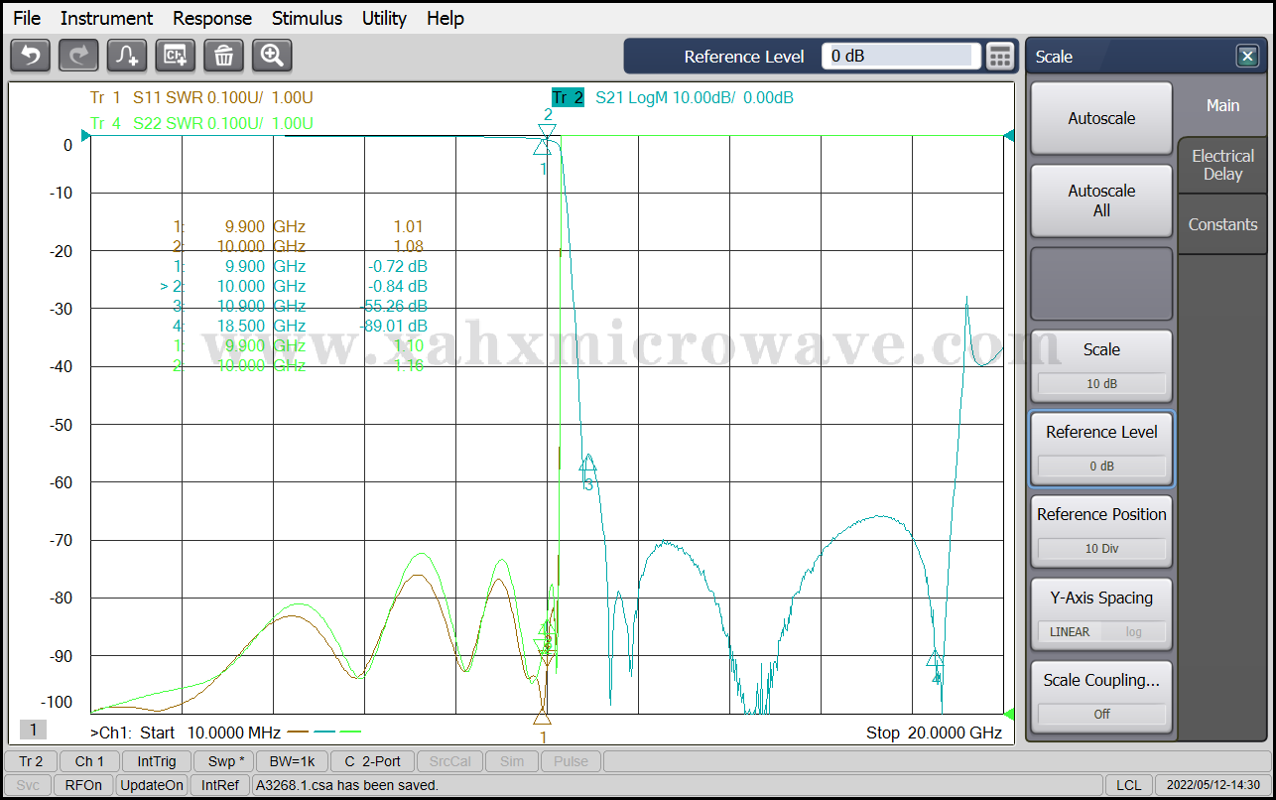Click the Autoscale All button

pyautogui.click(x=1101, y=200)
